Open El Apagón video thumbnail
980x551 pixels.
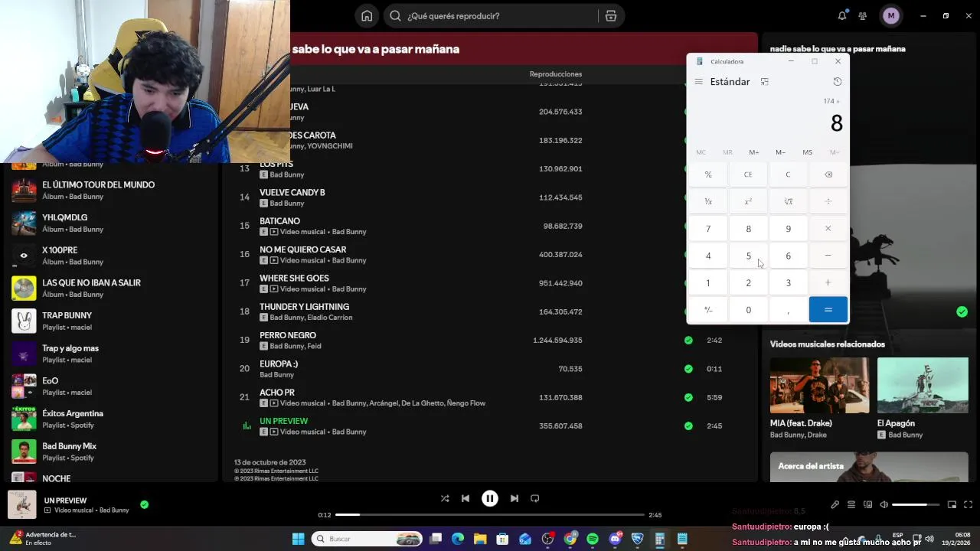pos(923,386)
